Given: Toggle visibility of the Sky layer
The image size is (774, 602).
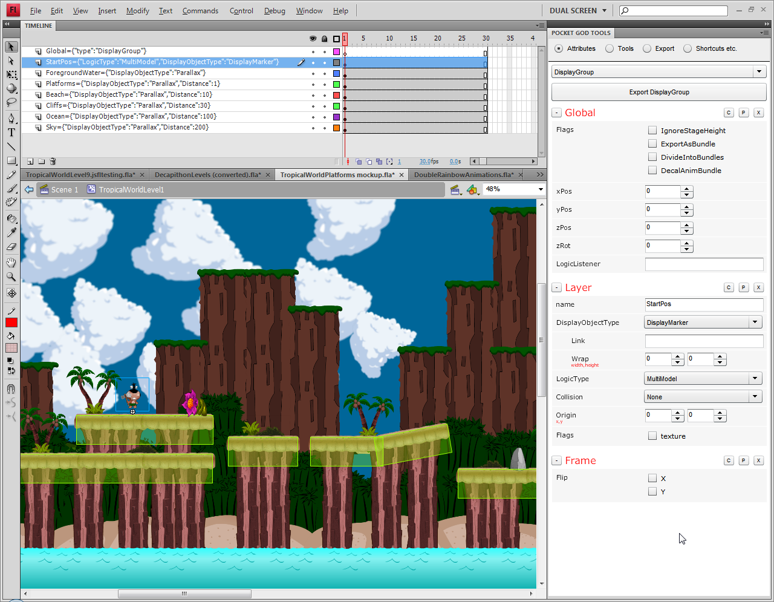Looking at the screenshot, I should 313,128.
